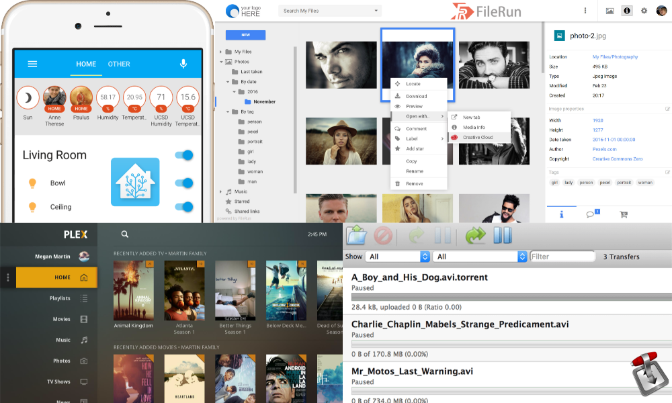Image resolution: width=672 pixels, height=403 pixels.
Task: Open the My Files/Photography location link
Action: (615, 57)
